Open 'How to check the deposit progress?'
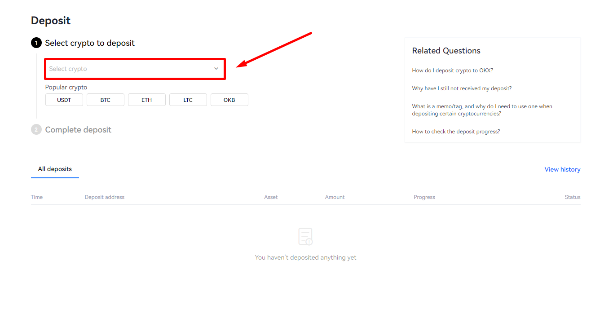This screenshot has height=309, width=613. click(456, 132)
